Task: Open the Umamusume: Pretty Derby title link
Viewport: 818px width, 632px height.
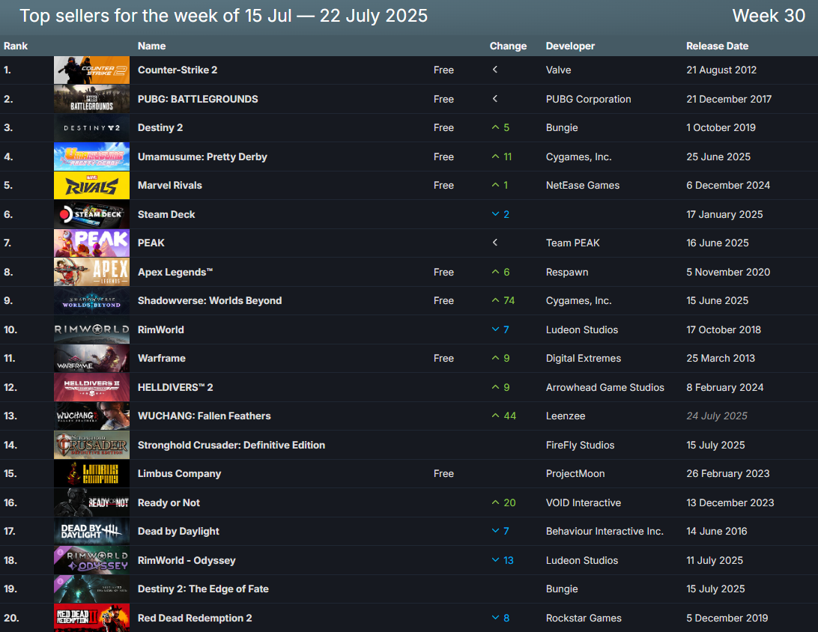Action: click(x=202, y=157)
